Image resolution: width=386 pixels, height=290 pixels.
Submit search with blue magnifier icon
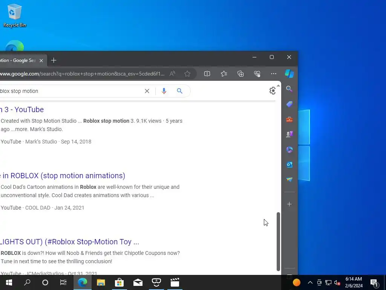coord(180,91)
